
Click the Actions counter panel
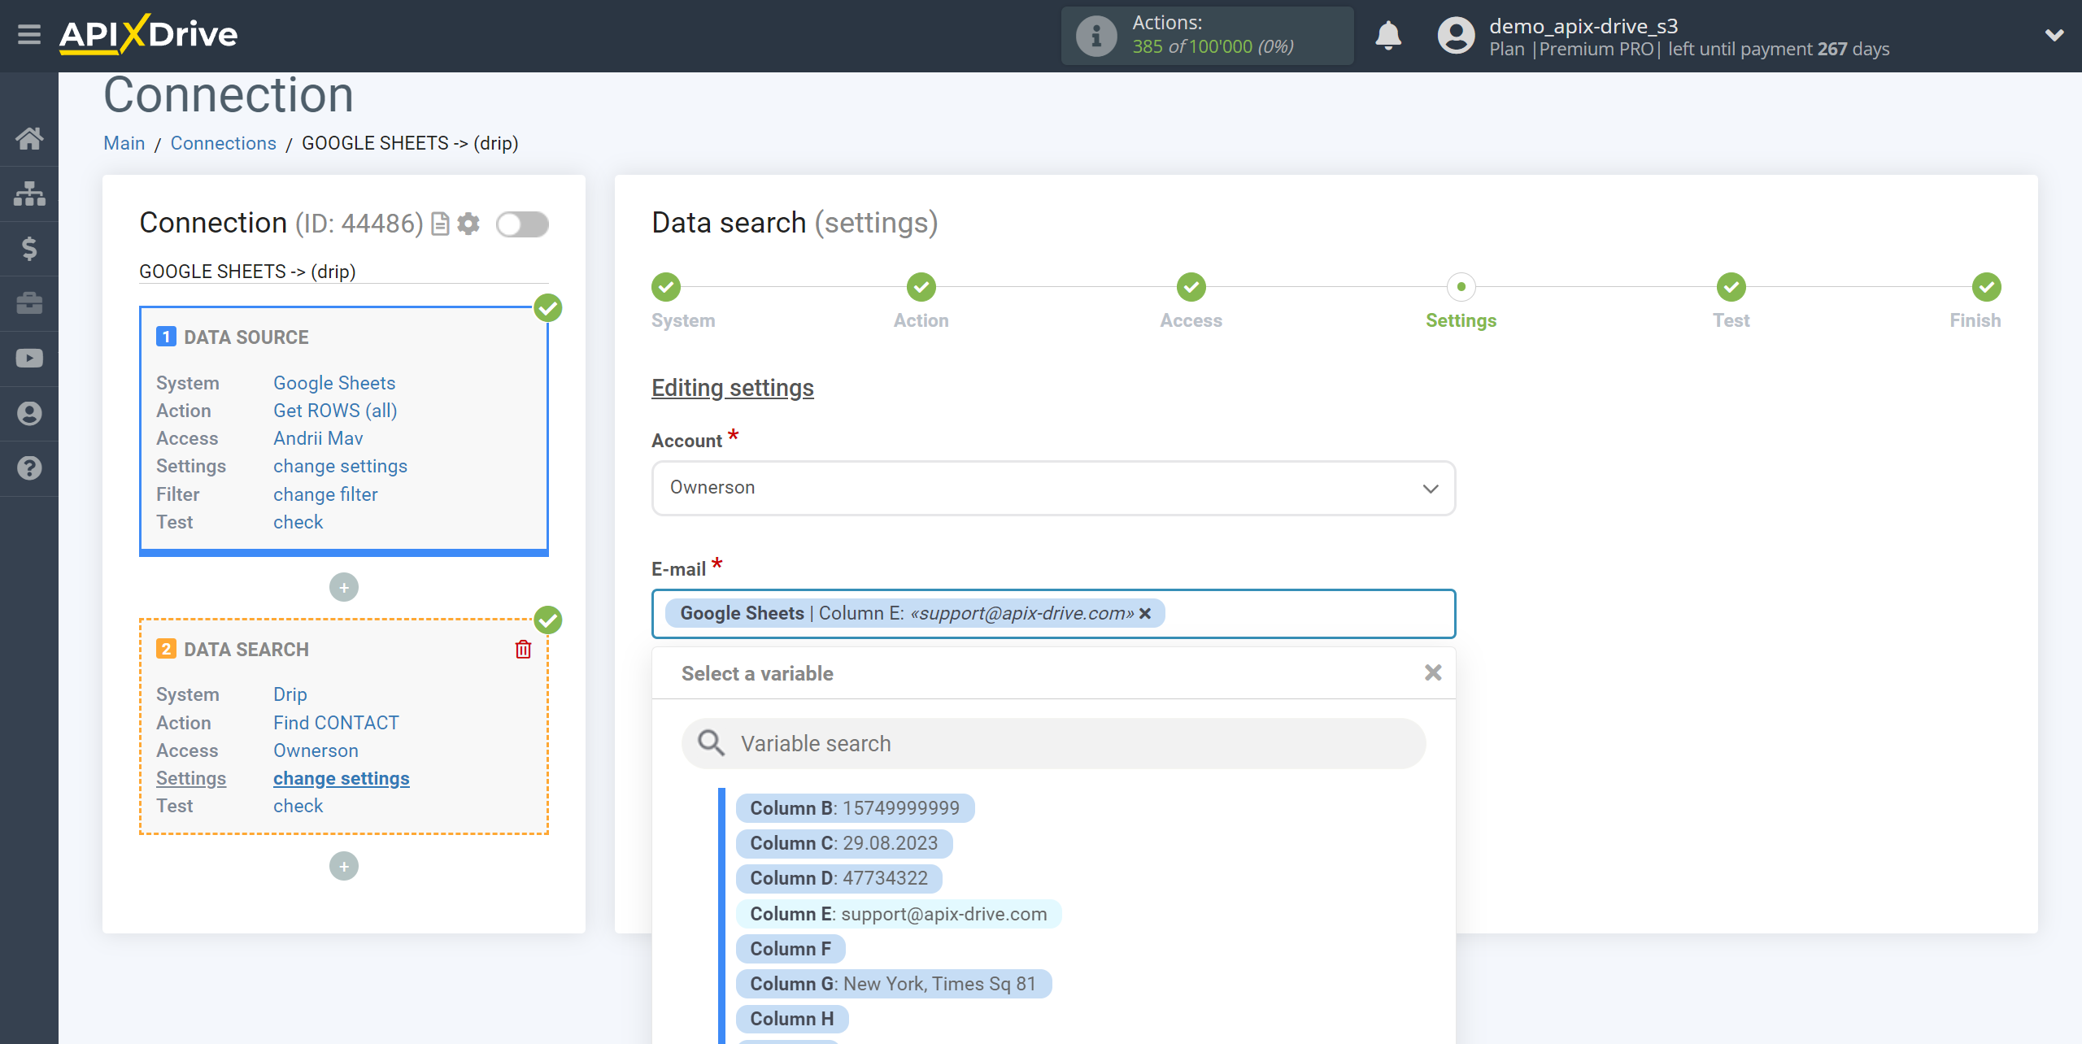1207,36
